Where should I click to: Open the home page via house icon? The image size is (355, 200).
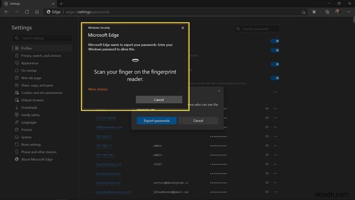37,12
